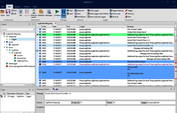Open Print/Export for selection

(80, 17)
